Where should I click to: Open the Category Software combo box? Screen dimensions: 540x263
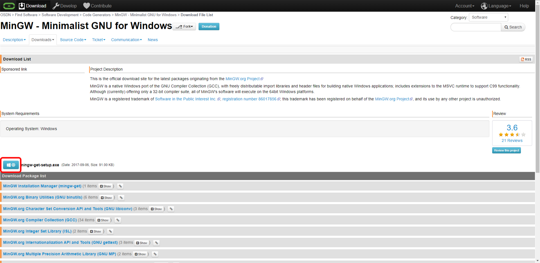488,17
